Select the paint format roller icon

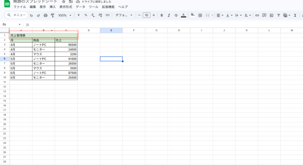coord(53,15)
